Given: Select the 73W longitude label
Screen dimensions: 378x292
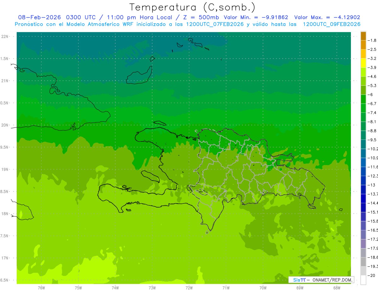Looking at the screenshot, I should point(152,288).
